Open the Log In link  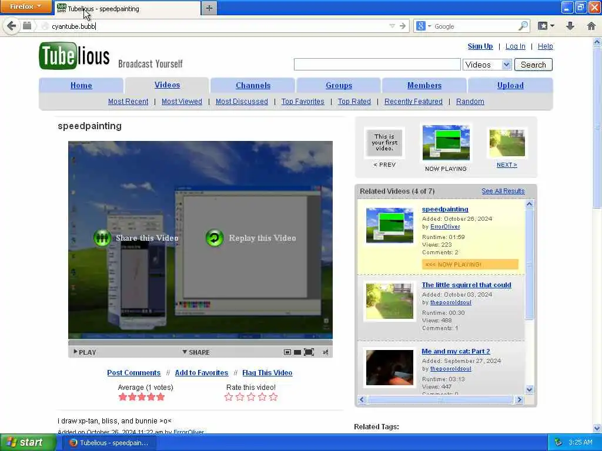[515, 46]
